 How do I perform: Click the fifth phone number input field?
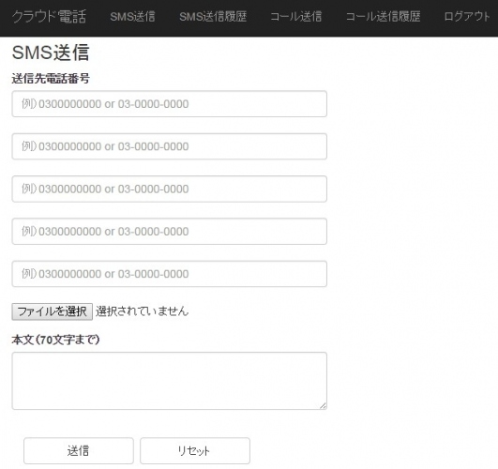pyautogui.click(x=169, y=274)
